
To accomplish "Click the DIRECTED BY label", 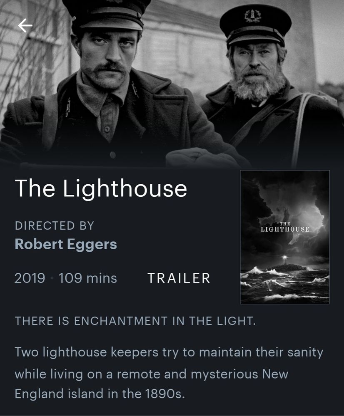I will pos(55,226).
